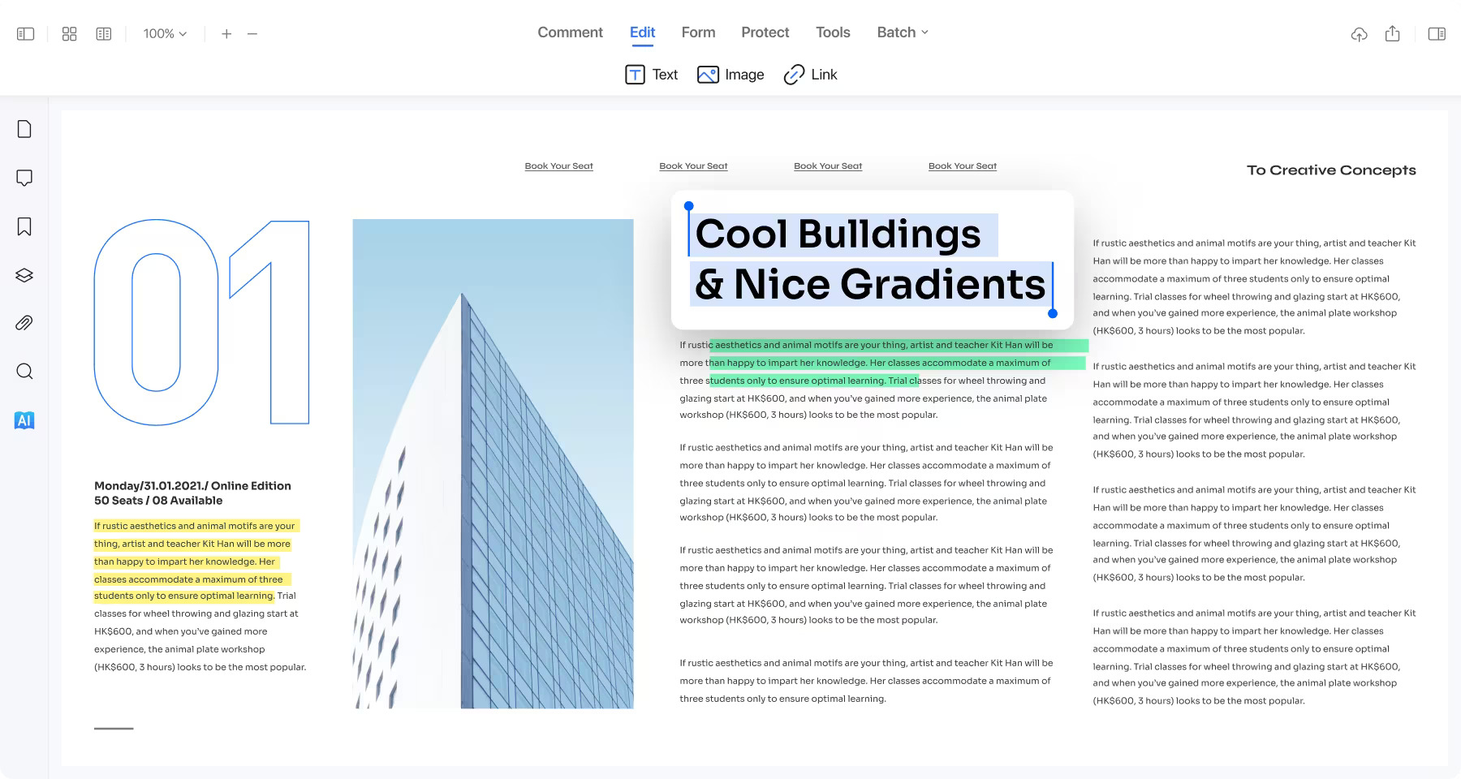This screenshot has width=1461, height=779.
Task: Click 'Monday/31.01.2021./ Online Edition' text
Action: pyautogui.click(x=192, y=486)
